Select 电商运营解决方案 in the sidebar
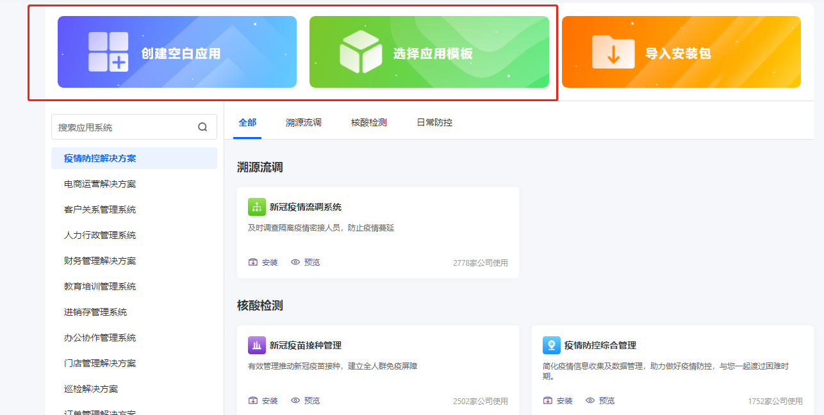 pyautogui.click(x=100, y=184)
